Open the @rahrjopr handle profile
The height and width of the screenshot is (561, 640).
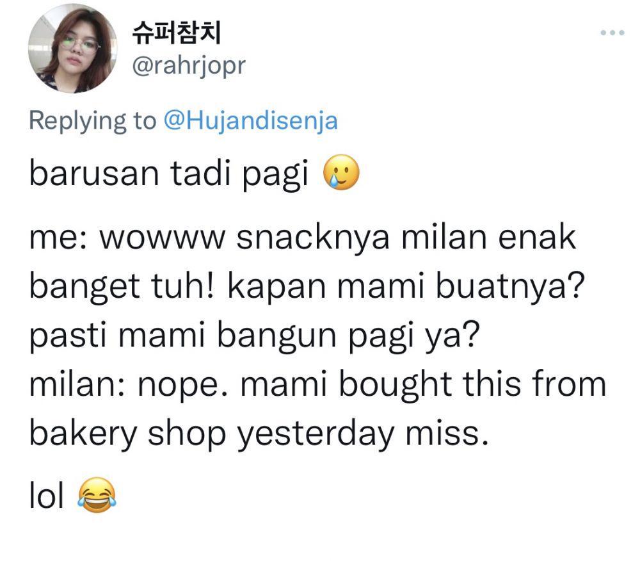[189, 66]
